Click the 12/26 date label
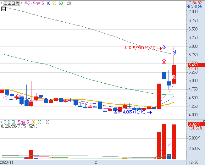This screenshot has width=205, height=165. point(194,162)
